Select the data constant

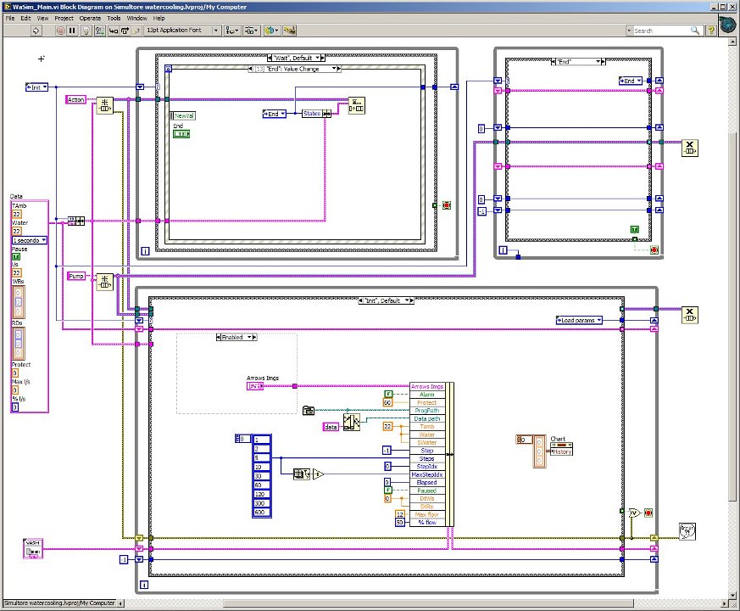click(x=331, y=427)
